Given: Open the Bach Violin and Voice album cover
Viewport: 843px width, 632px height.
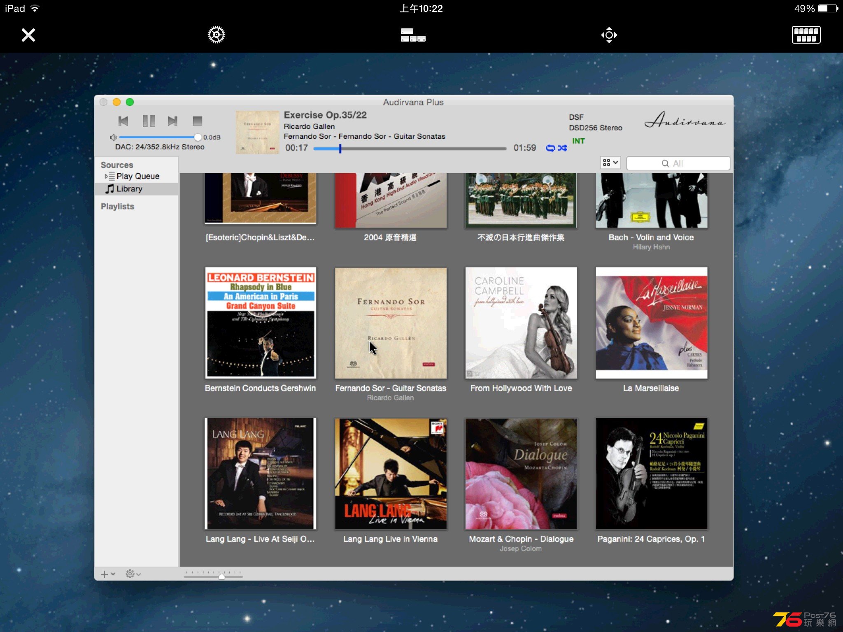Looking at the screenshot, I should 652,200.
